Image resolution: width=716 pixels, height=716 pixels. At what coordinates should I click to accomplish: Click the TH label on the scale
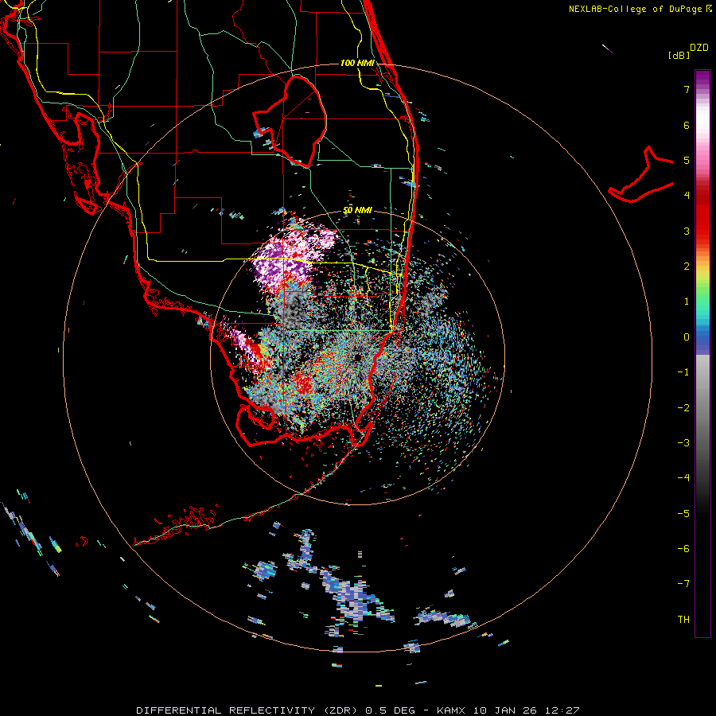[683, 620]
